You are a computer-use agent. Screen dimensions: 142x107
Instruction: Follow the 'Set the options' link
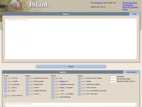pos(128,5)
